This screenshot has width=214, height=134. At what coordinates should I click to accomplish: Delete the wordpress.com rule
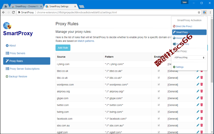click(x=202, y=84)
